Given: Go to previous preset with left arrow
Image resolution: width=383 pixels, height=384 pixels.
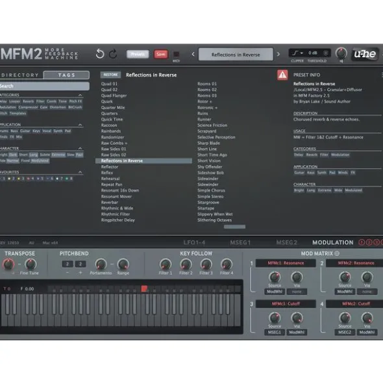Looking at the screenshot, I should 193,54.
